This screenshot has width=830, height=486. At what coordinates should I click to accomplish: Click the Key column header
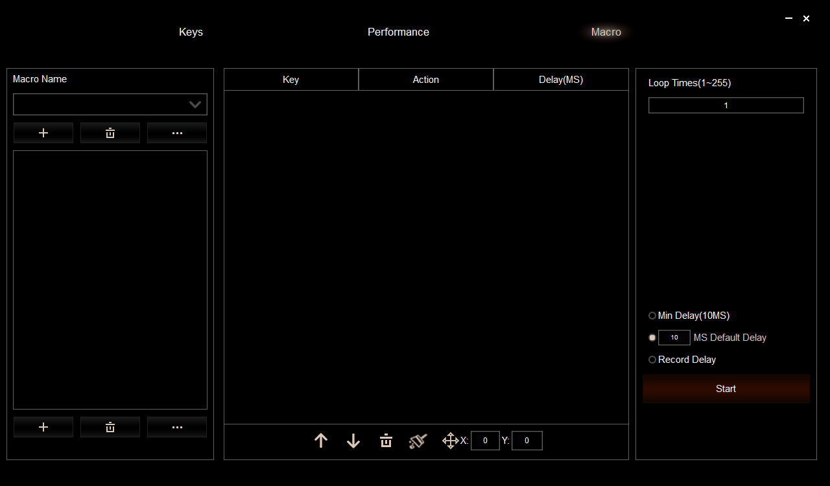tap(291, 80)
